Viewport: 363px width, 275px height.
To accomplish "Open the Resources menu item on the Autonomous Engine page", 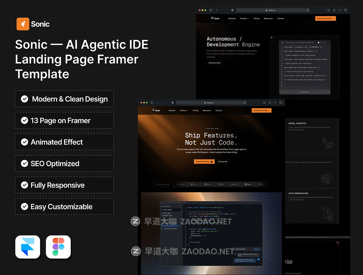I will (268, 18).
